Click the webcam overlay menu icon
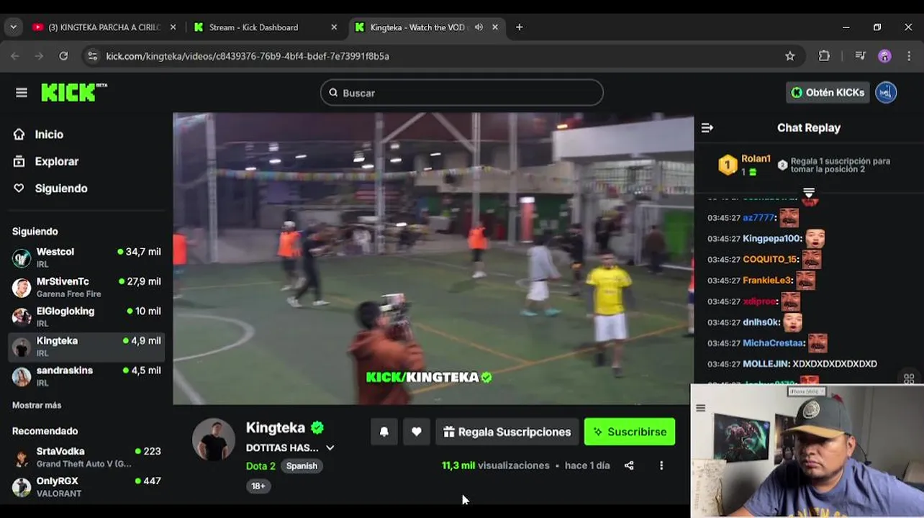Image resolution: width=924 pixels, height=518 pixels. [701, 408]
